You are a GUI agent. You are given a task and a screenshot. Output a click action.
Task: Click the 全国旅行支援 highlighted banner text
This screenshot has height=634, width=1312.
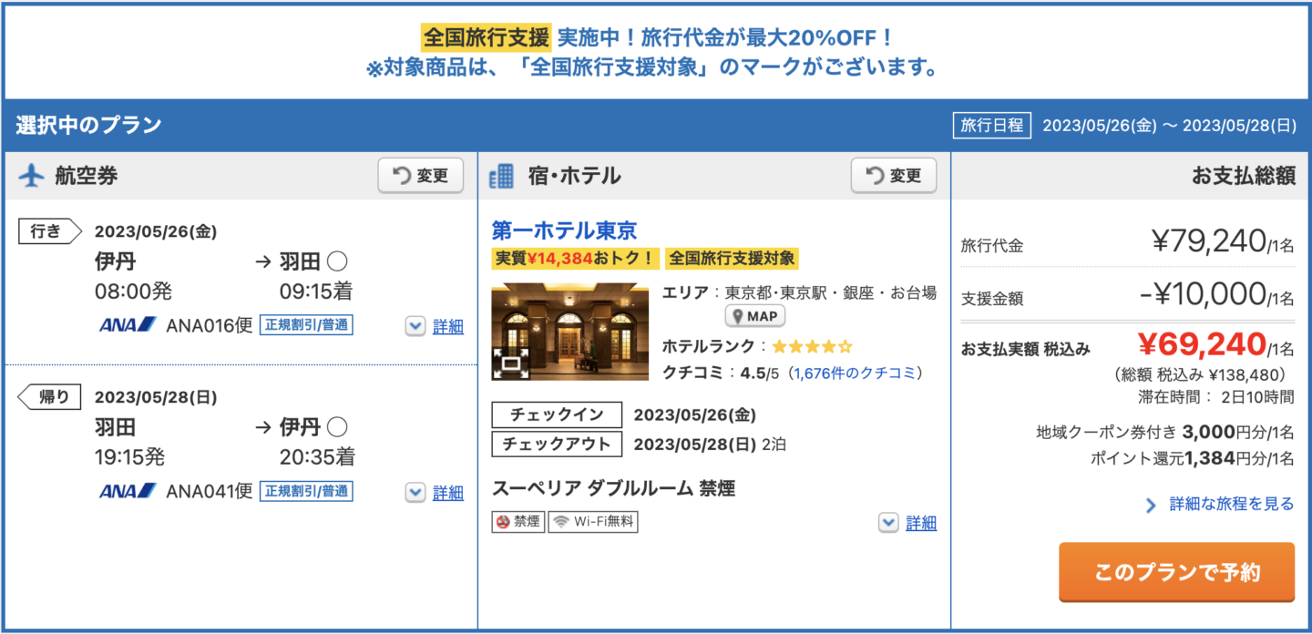pos(486,37)
